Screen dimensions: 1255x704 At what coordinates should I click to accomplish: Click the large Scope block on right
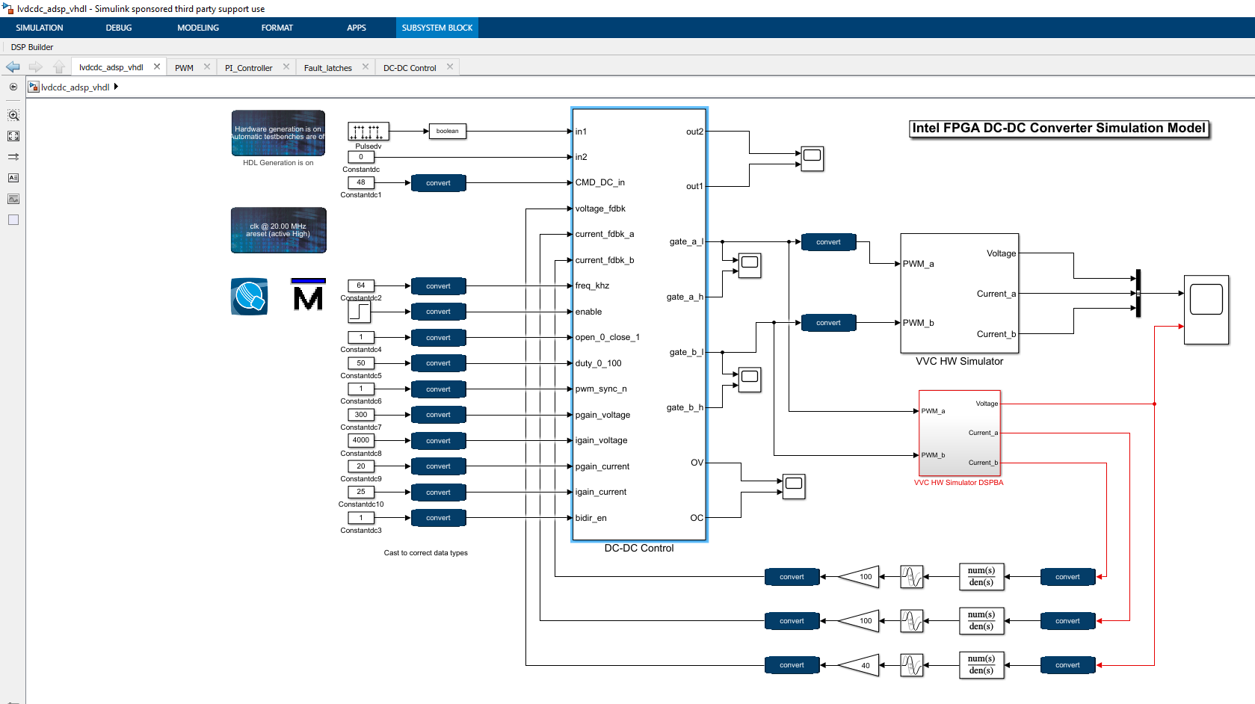pyautogui.click(x=1206, y=309)
